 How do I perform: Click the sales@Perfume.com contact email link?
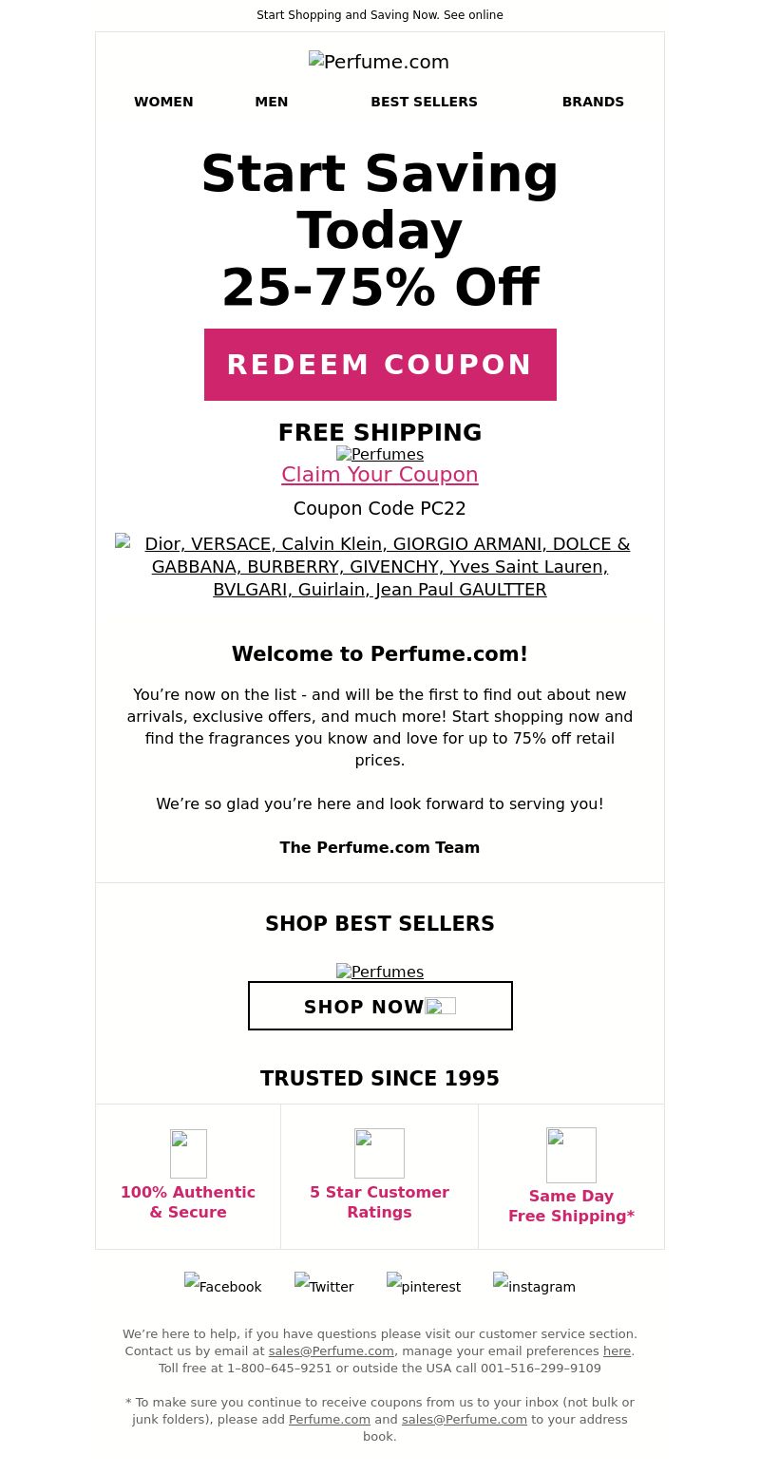point(332,1350)
